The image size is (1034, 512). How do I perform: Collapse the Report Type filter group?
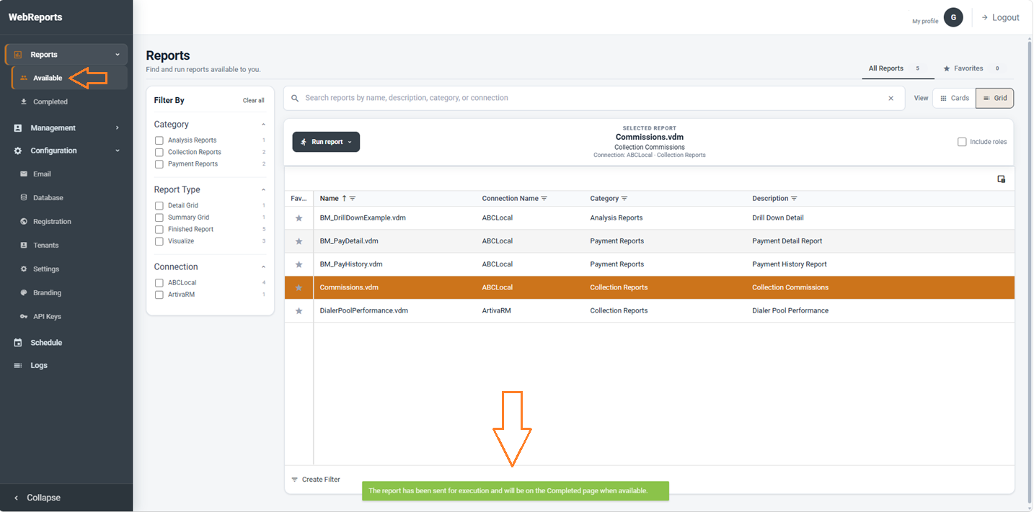[263, 190]
